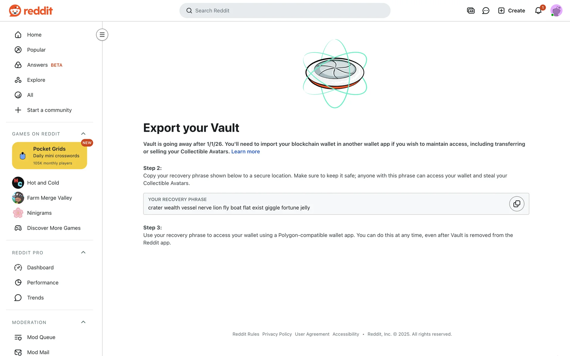
Task: Open the Hot and Cold game
Action: (x=43, y=183)
